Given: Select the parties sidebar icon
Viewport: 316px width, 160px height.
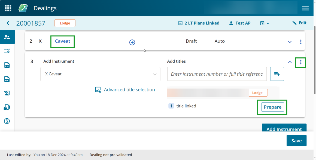Looking at the screenshot, I should [7, 37].
